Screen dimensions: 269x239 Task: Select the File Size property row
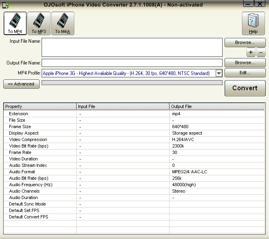[x=134, y=121]
